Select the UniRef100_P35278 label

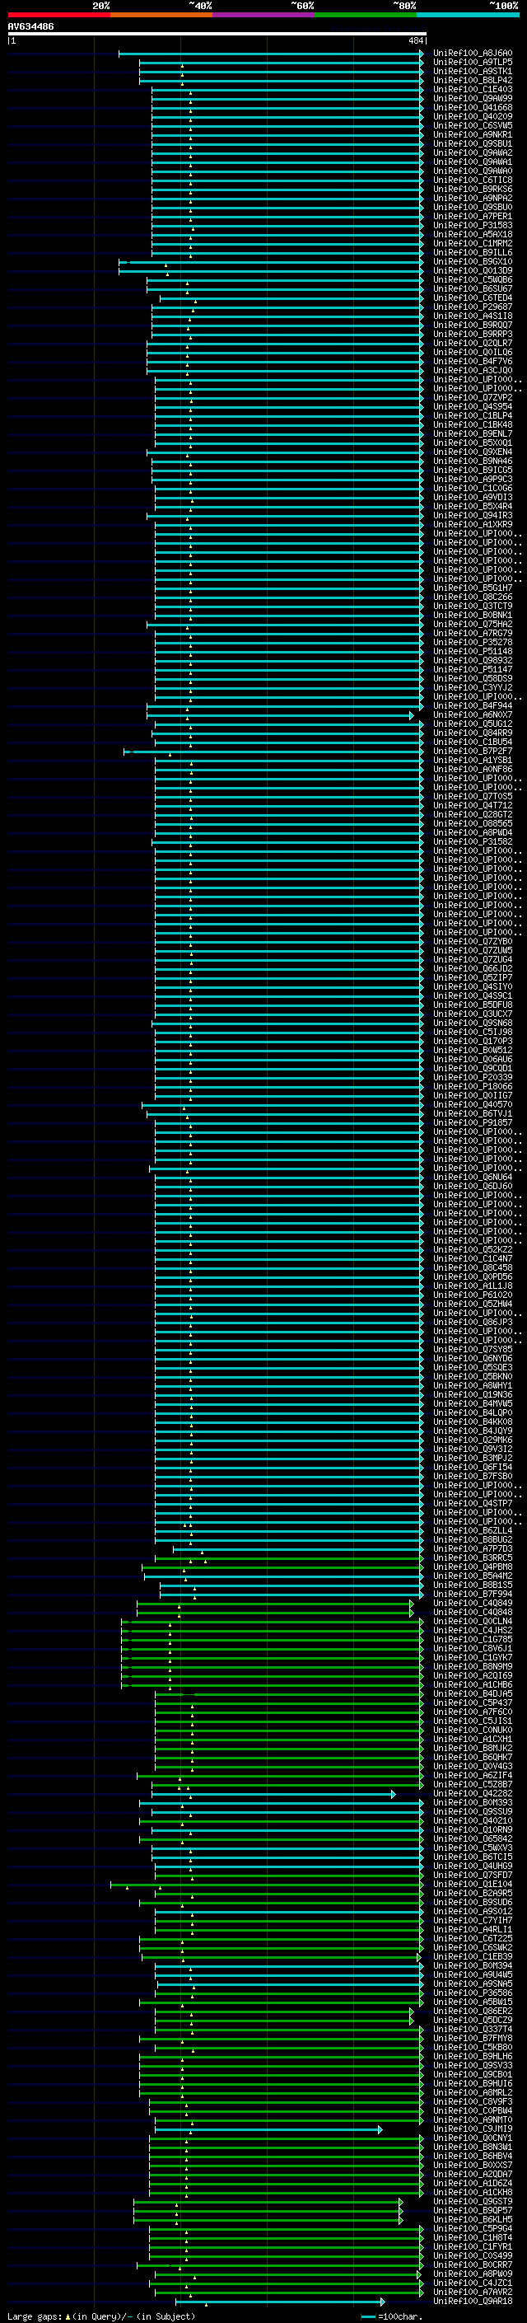click(x=473, y=642)
